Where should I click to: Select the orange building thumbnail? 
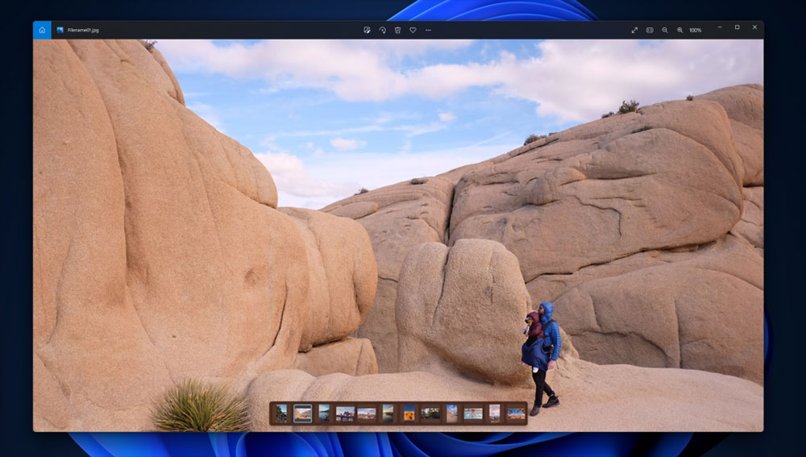click(409, 413)
